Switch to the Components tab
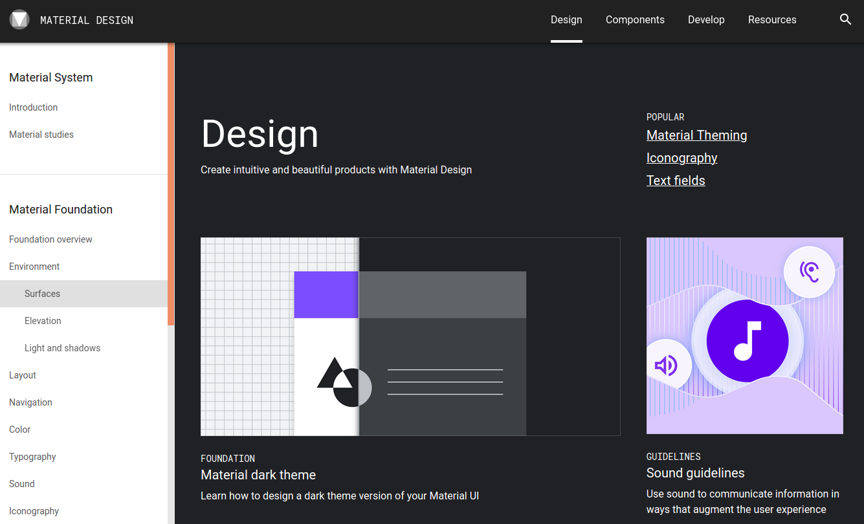Screen dimensions: 864x524 635,19
